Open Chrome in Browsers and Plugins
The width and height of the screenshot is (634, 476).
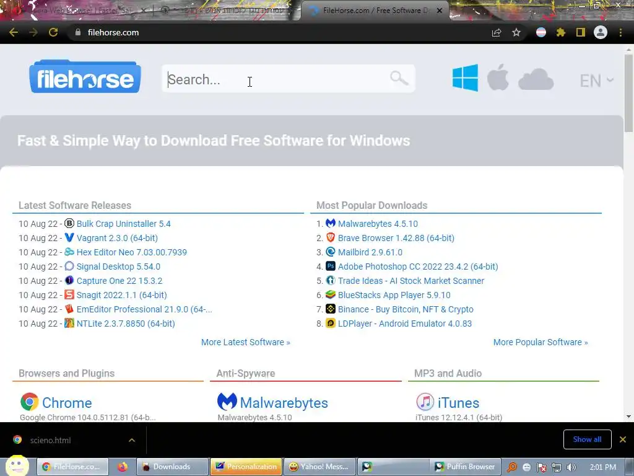click(x=67, y=403)
